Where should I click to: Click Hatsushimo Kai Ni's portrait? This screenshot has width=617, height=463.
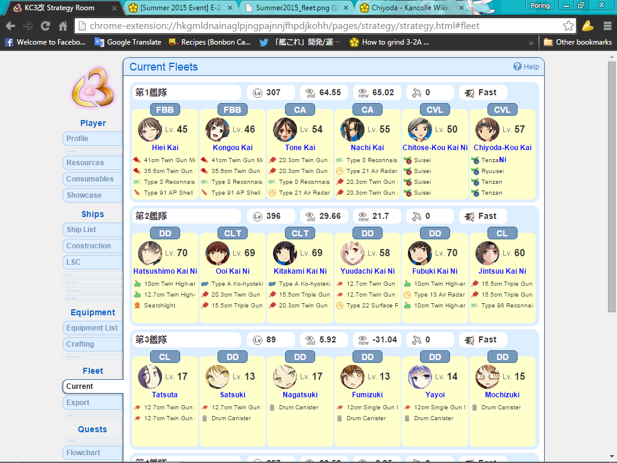point(150,253)
